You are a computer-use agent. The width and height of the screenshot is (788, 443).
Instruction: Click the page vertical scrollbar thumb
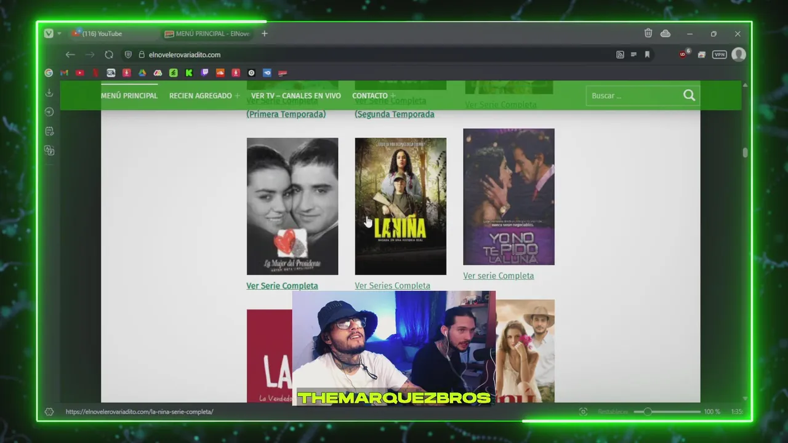pos(745,153)
